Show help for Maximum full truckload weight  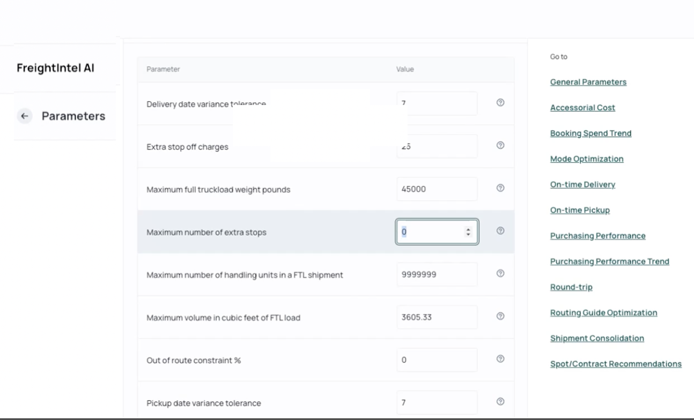pos(500,188)
